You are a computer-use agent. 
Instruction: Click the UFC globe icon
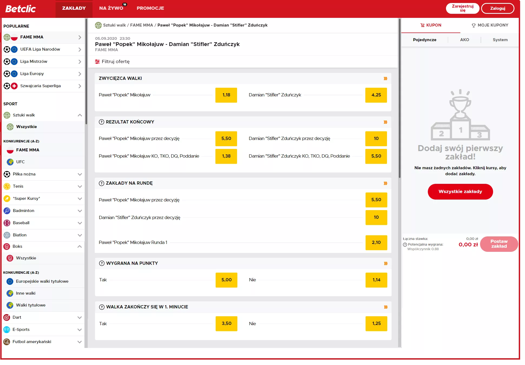tap(10, 162)
